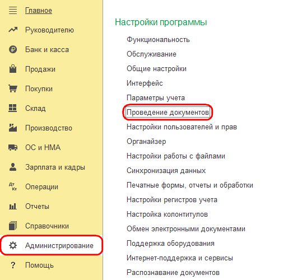Click the shopping cart icon for Покупки
Viewport: 302px width, 280px height.
13,88
